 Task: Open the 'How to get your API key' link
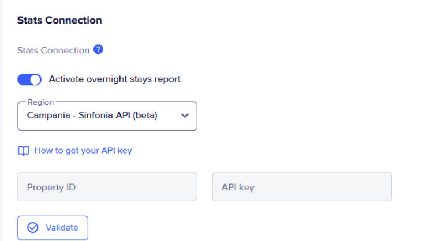click(x=83, y=151)
